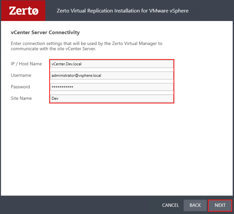
Task: Click the Username label
Action: pos(21,75)
